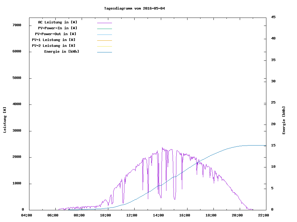The width and height of the screenshot is (297, 222).
Task: Select the 12:00 time axis tick label
Action: pos(132,215)
